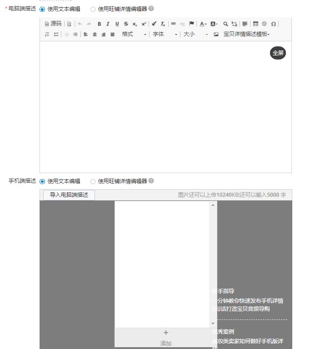Toggle underline formatting
This screenshot has width=310, height=349.
pos(117,24)
